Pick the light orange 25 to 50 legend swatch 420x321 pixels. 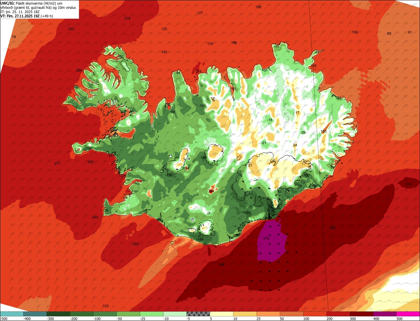(268, 313)
